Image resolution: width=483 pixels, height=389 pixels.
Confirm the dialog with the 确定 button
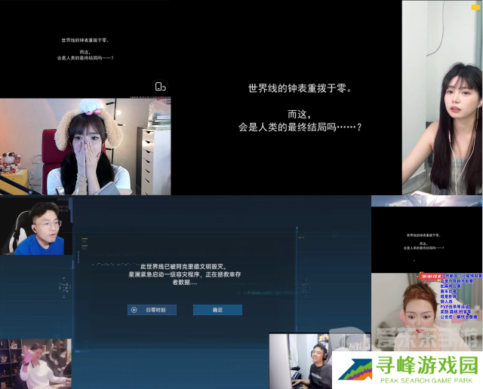pyautogui.click(x=217, y=310)
